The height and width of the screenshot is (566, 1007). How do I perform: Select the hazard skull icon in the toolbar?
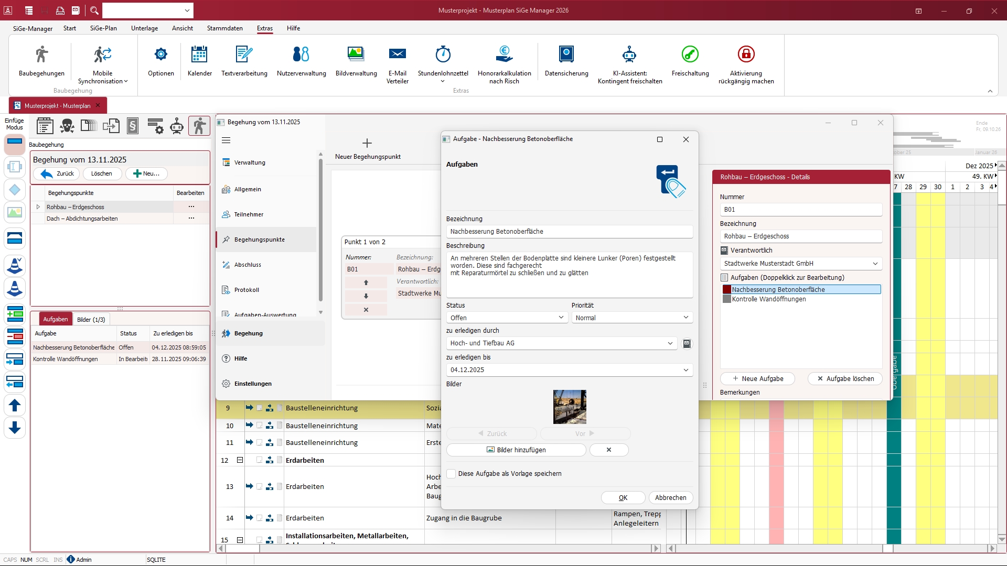pos(67,126)
